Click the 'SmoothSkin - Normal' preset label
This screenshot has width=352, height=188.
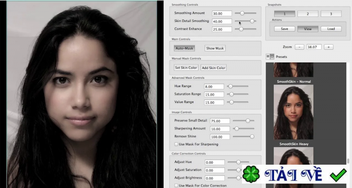tap(293, 81)
